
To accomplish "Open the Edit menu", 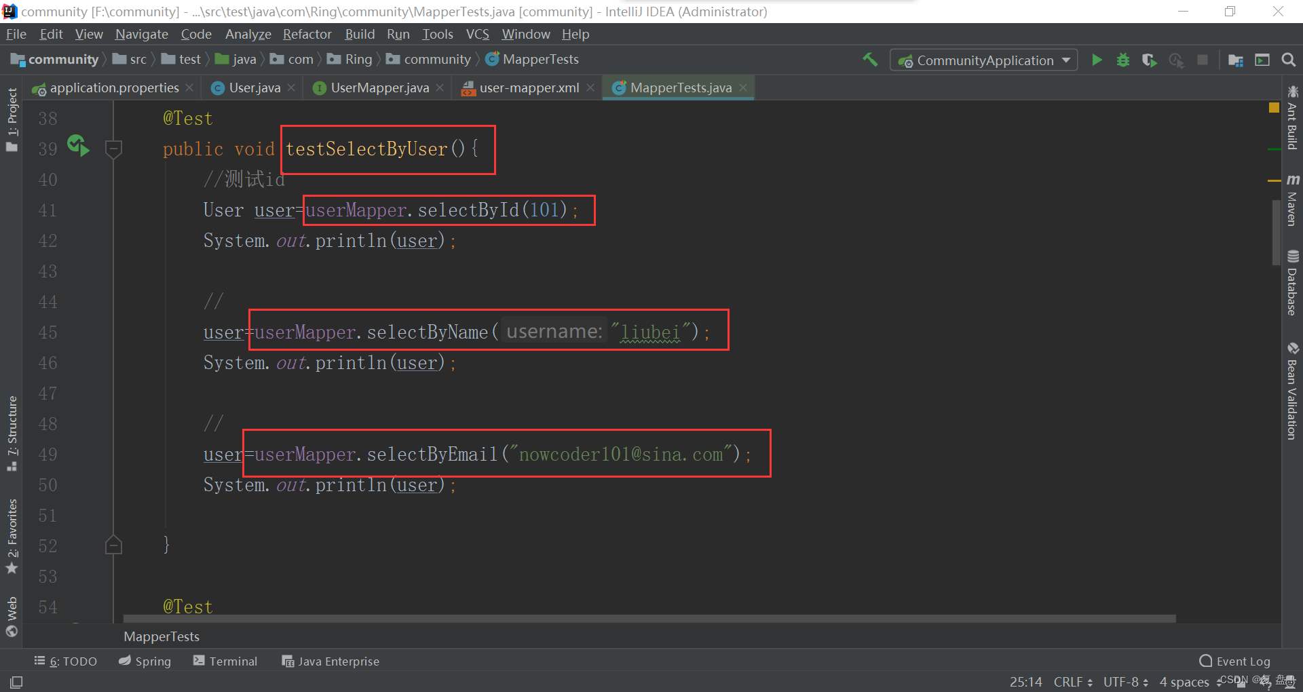I will [51, 34].
